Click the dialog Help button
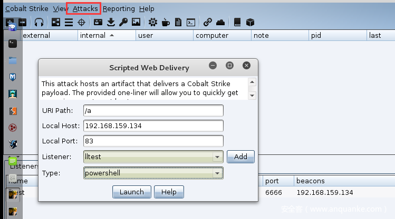This screenshot has height=219, width=395. point(169,192)
